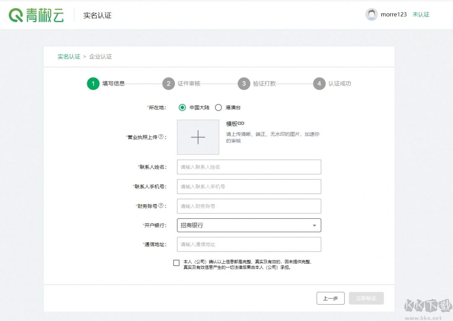
Task: Check the information confirmation checkbox
Action: (176, 263)
